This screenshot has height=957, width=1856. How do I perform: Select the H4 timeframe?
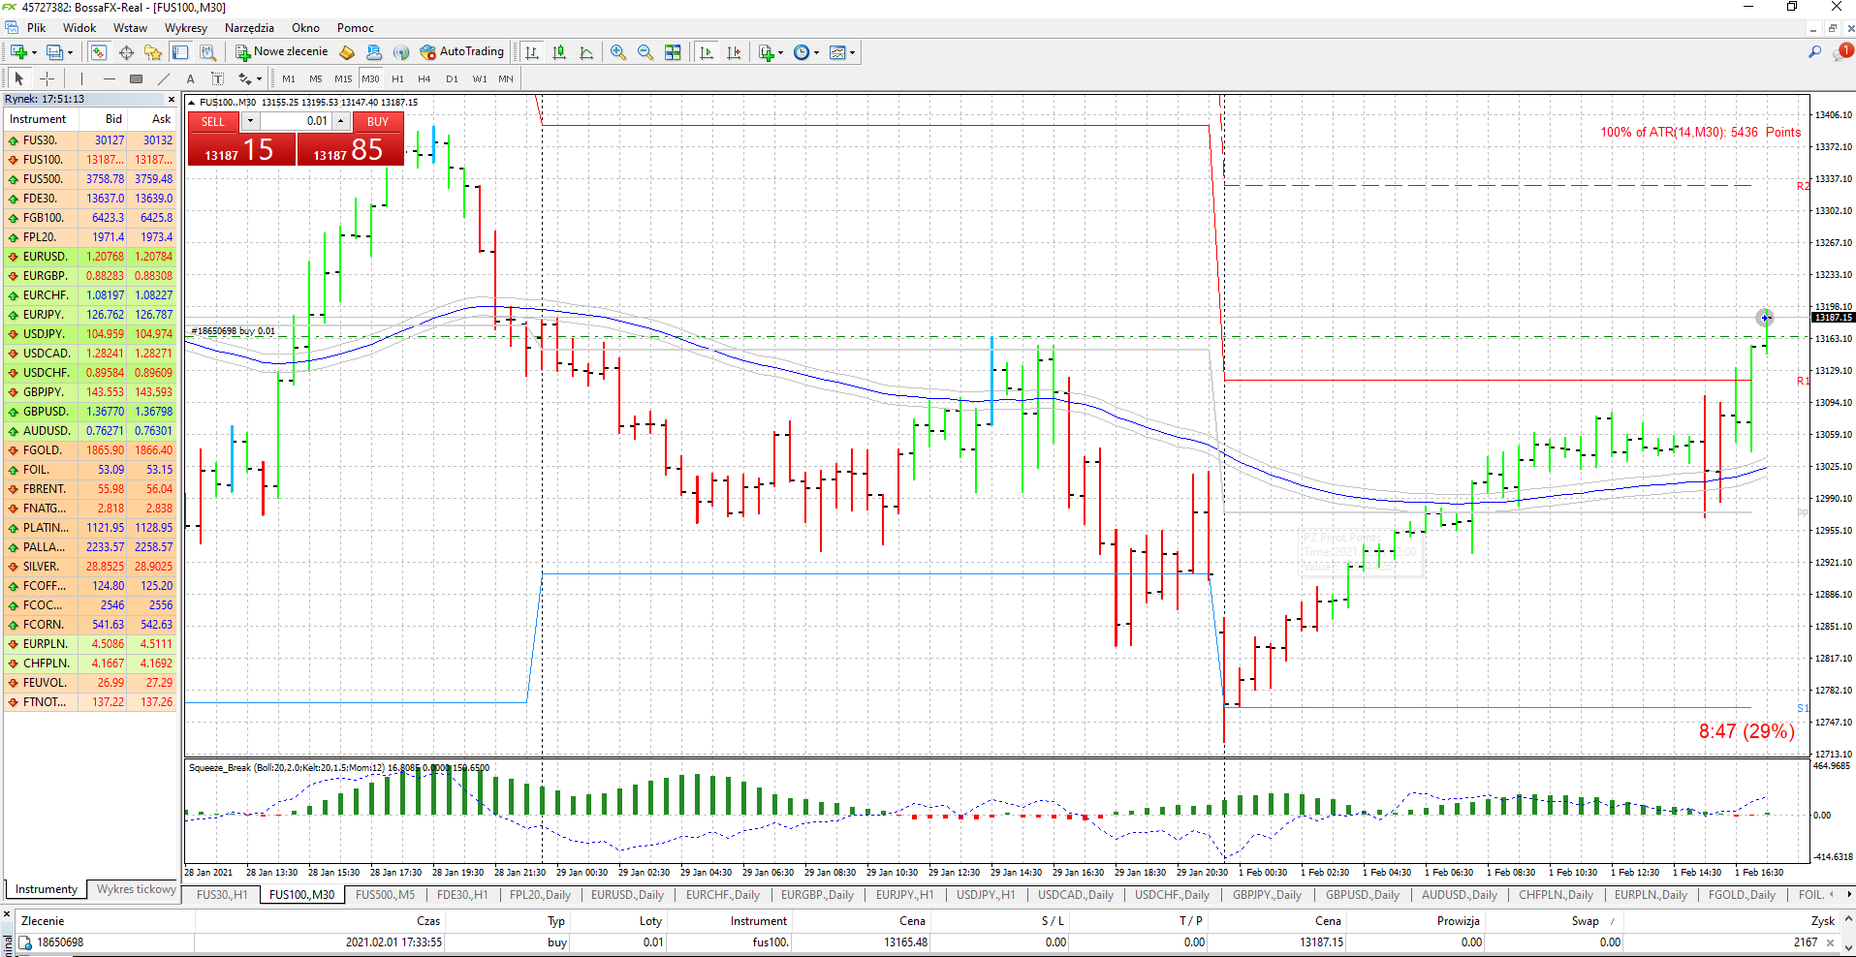(424, 78)
